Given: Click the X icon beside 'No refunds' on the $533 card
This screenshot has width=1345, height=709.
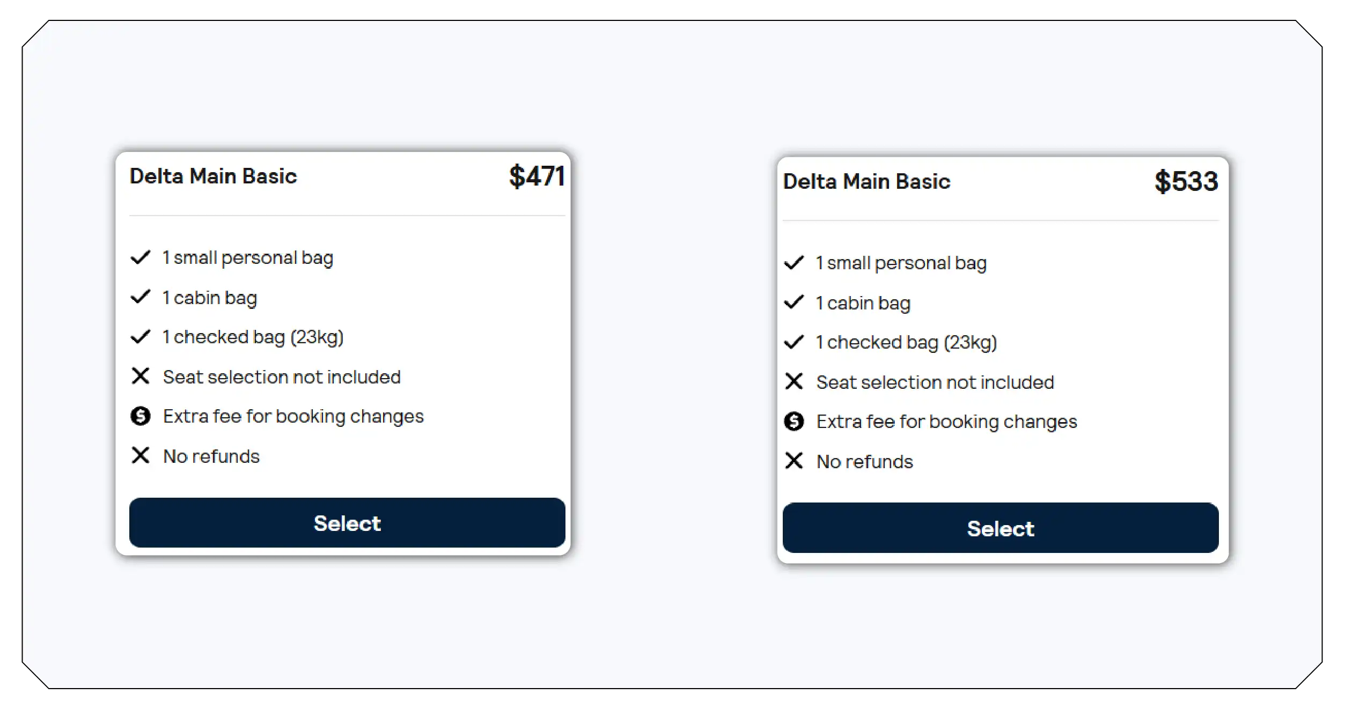Looking at the screenshot, I should point(794,461).
